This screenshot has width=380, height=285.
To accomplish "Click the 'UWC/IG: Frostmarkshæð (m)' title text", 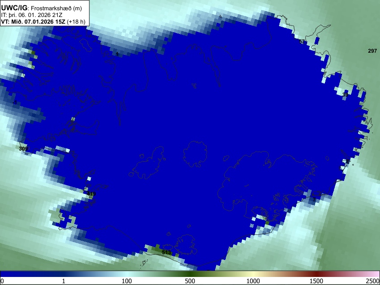I will (42, 8).
